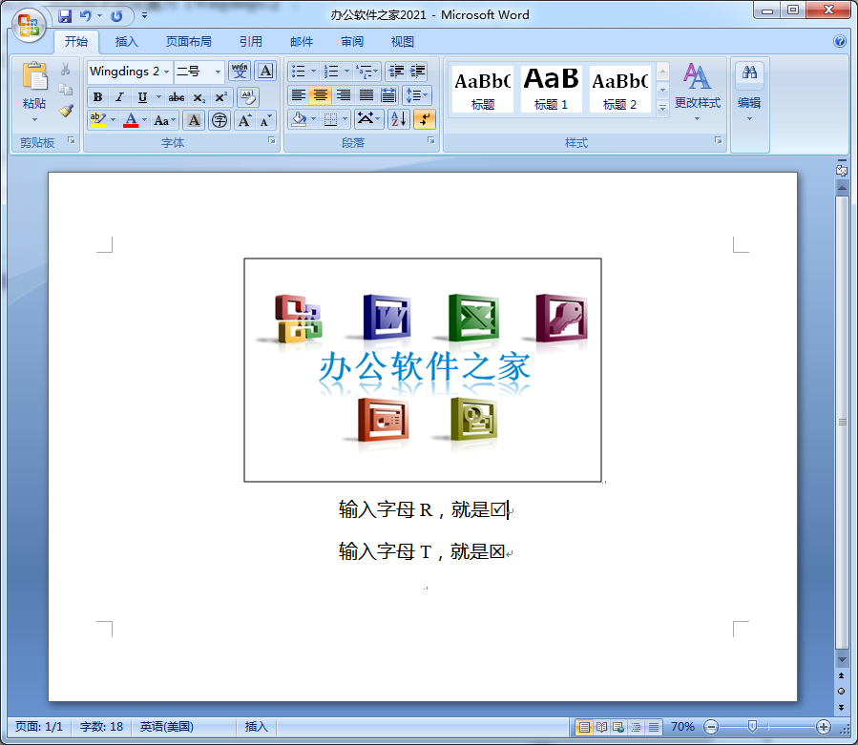858x745 pixels.
Task: Click the Copy icon
Action: click(66, 89)
